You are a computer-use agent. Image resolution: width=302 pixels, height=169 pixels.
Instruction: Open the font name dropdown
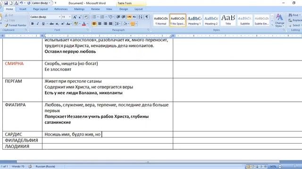pos(59,17)
